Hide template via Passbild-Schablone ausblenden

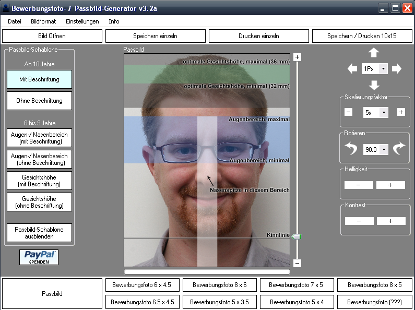click(39, 233)
